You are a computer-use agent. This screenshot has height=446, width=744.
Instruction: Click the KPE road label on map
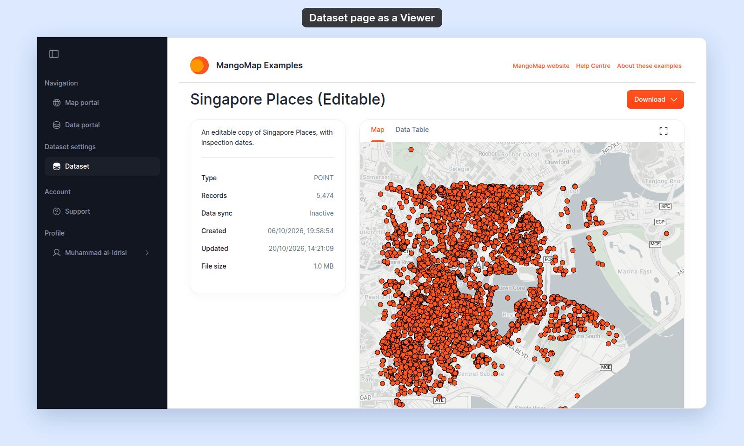click(x=665, y=206)
